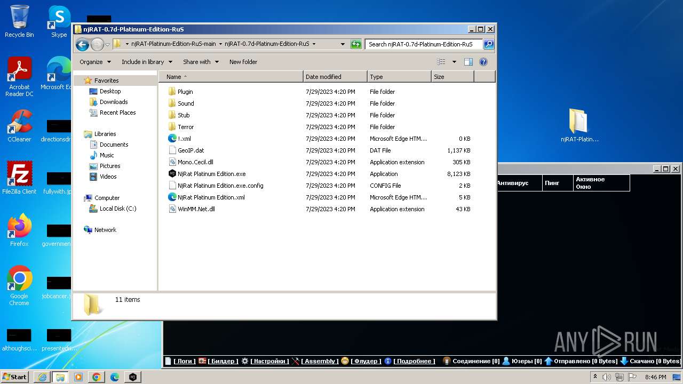Image resolution: width=683 pixels, height=384 pixels.
Task: Expand njRAT-Platinum-Edition-RuS-main breadcrumb dropdown arrow
Action: click(x=220, y=44)
